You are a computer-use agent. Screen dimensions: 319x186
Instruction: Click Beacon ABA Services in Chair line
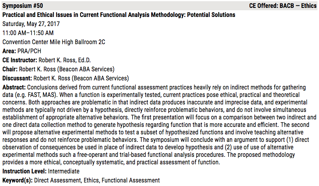point(86,69)
